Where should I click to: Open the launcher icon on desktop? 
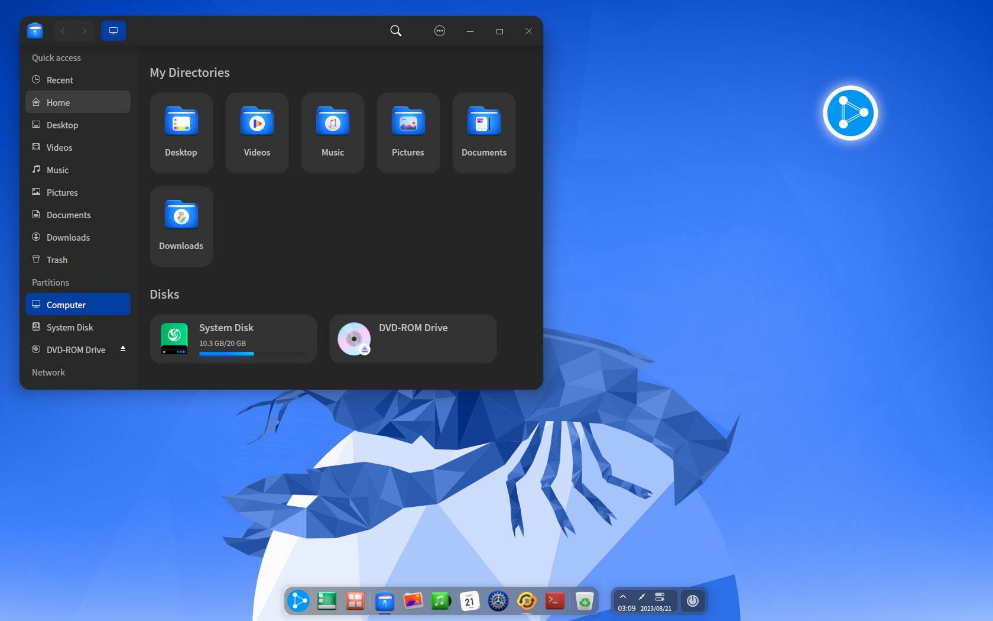pyautogui.click(x=850, y=113)
